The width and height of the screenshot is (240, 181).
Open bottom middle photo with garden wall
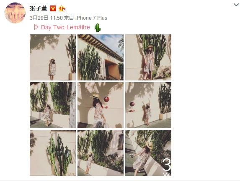coord(101,153)
